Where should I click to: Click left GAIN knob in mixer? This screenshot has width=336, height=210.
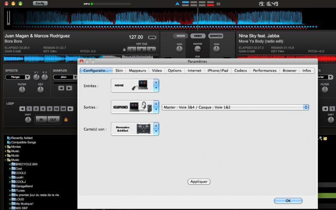(179, 49)
